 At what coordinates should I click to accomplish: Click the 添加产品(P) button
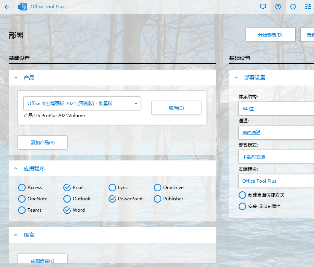click(43, 143)
